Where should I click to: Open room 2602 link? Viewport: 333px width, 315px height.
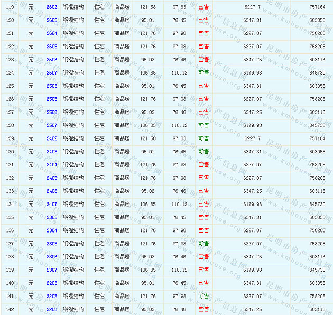[52, 7]
